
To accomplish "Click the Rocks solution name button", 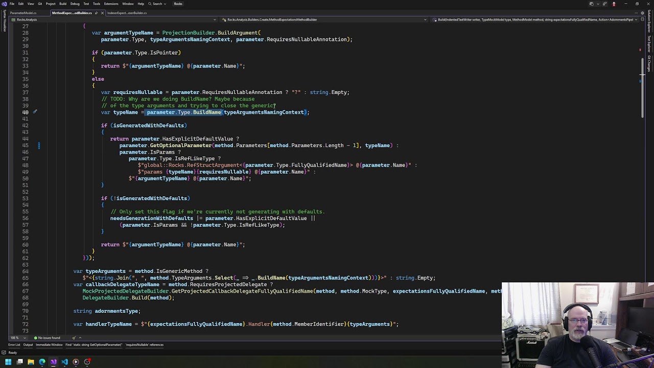I will point(178,4).
